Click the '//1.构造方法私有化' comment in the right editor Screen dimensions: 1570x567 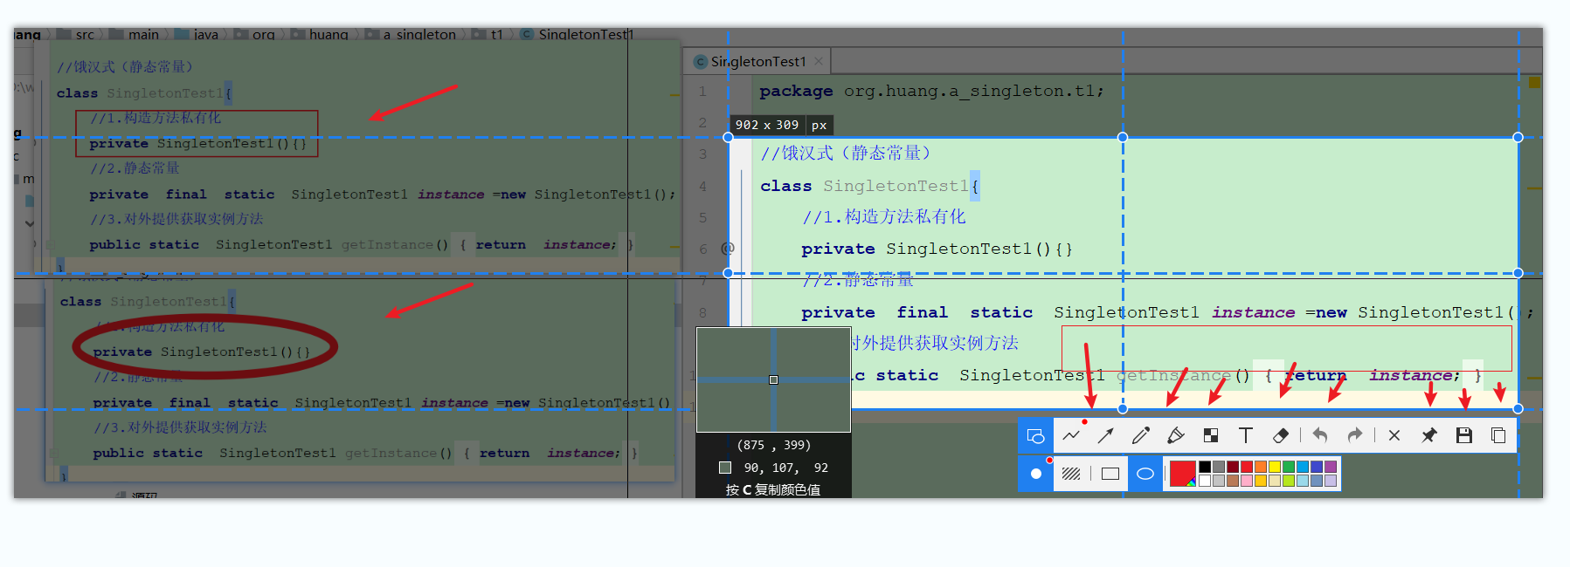coord(884,216)
